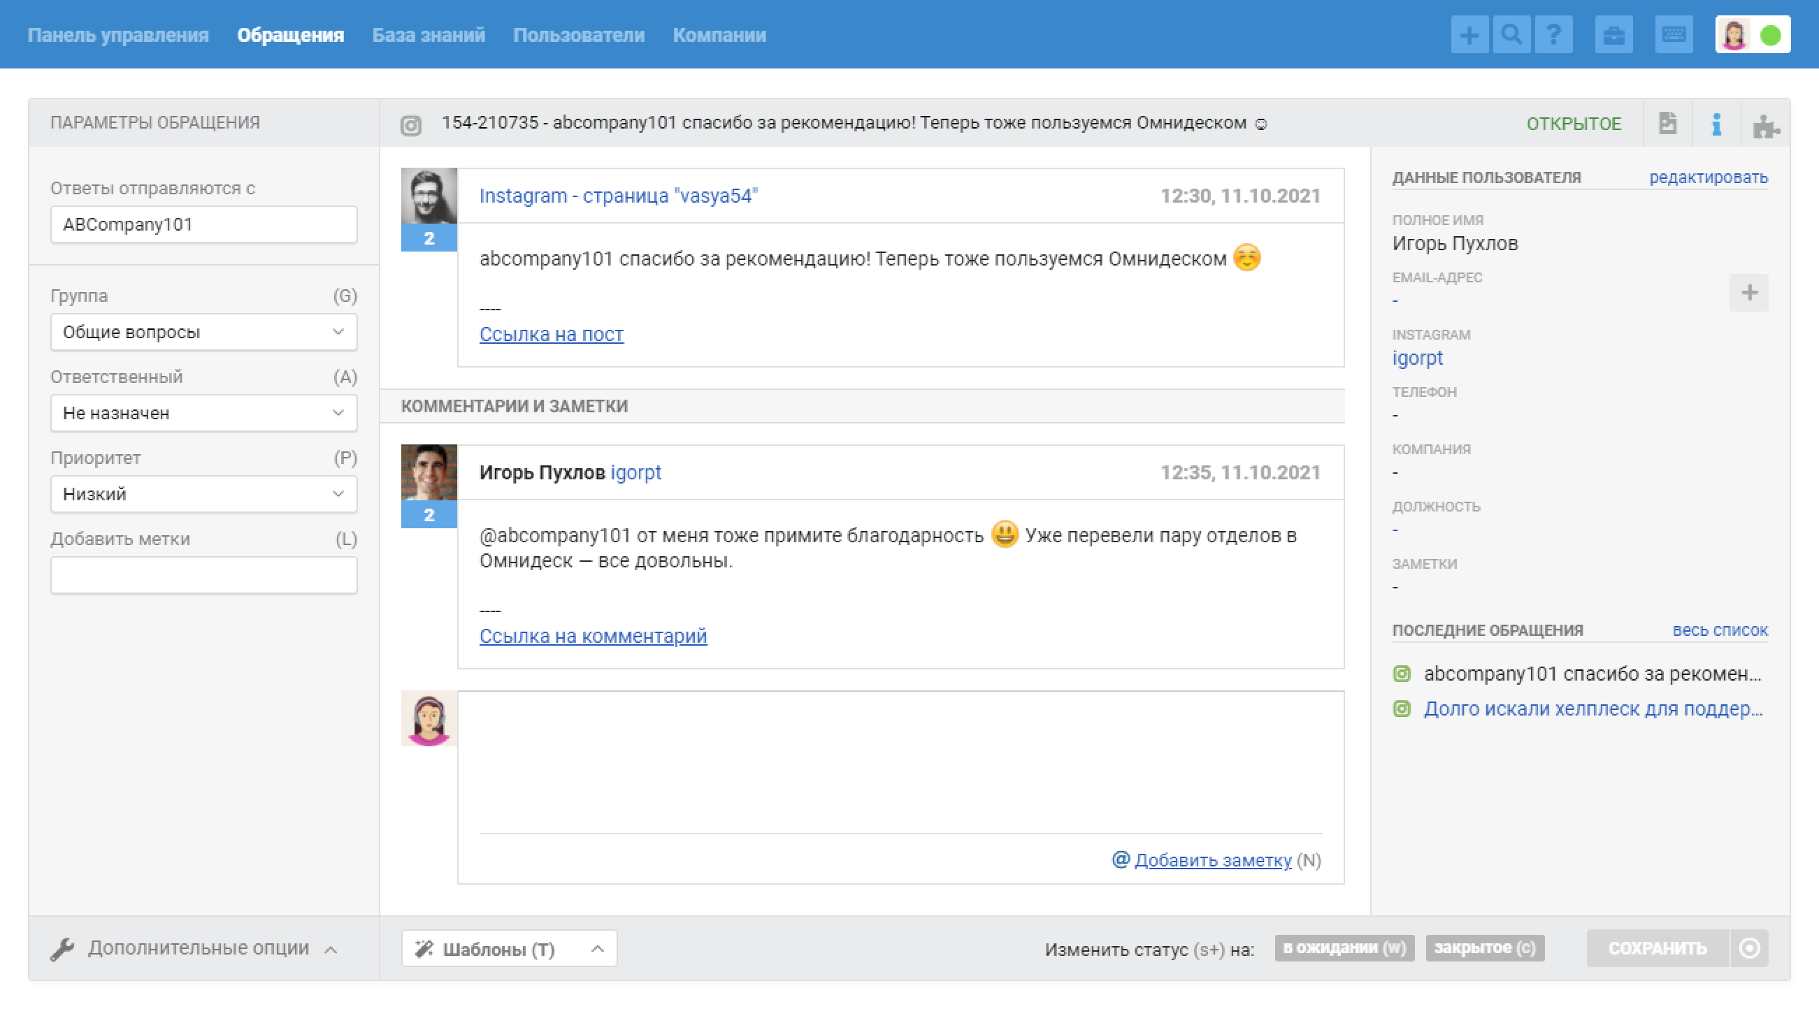
Task: Click the timestamp 12:35, 11.10.2021
Action: [1240, 472]
